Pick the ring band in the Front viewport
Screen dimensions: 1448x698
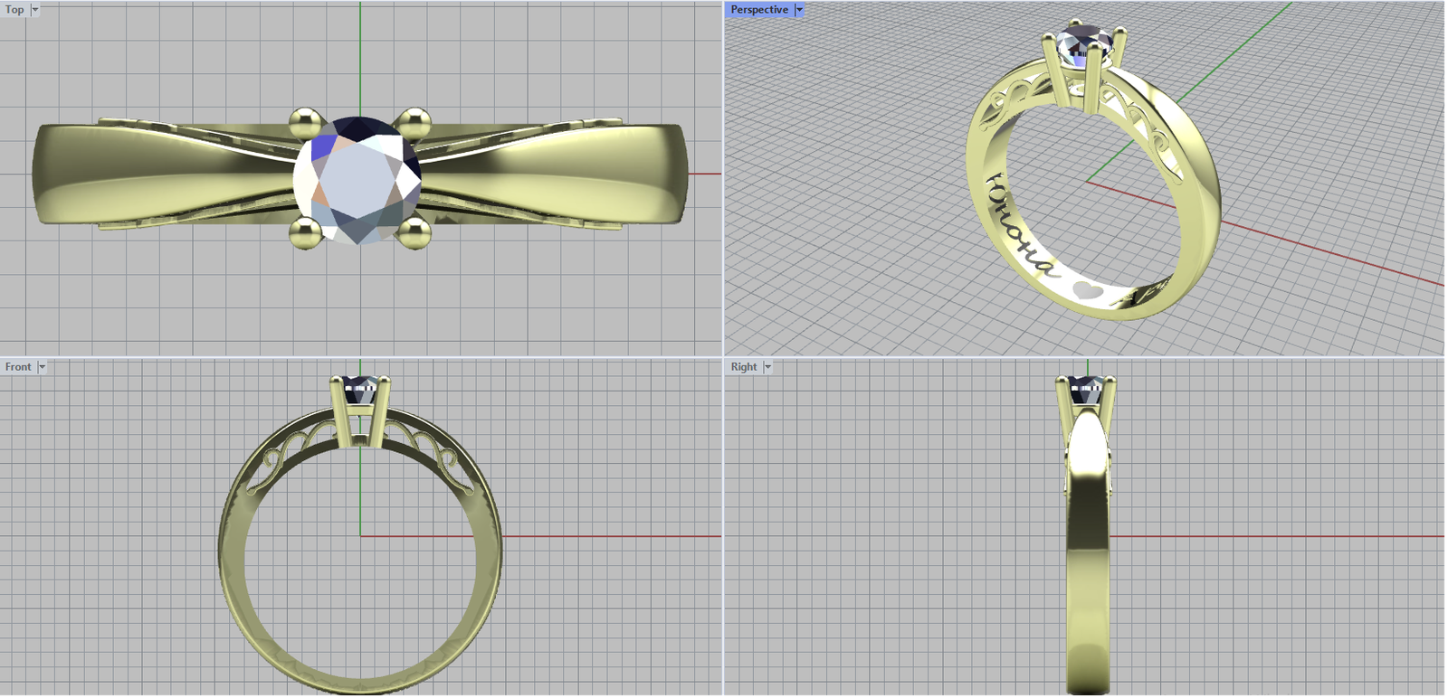(x=232, y=551)
